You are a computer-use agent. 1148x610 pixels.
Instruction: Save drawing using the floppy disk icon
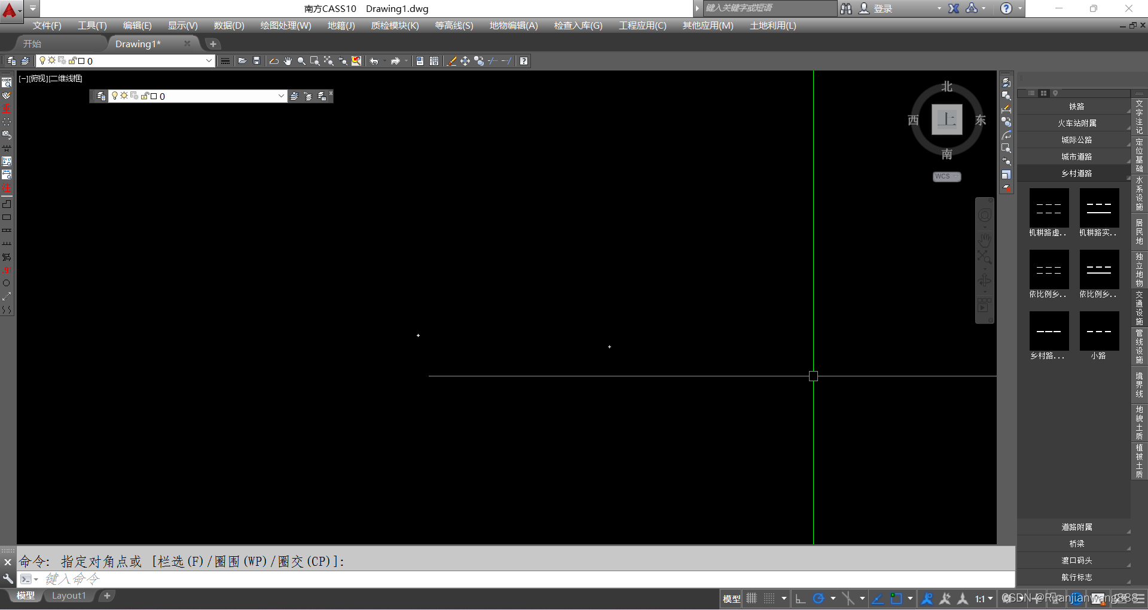pos(257,61)
